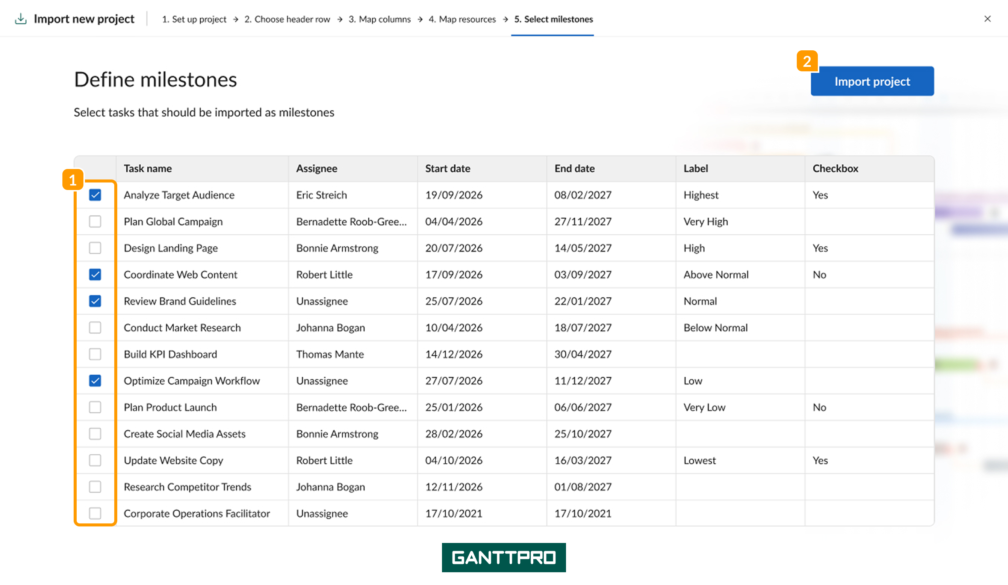Uncheck Analyze Target Audience milestone checkbox
Screen dimensions: 1008x585
[95, 195]
